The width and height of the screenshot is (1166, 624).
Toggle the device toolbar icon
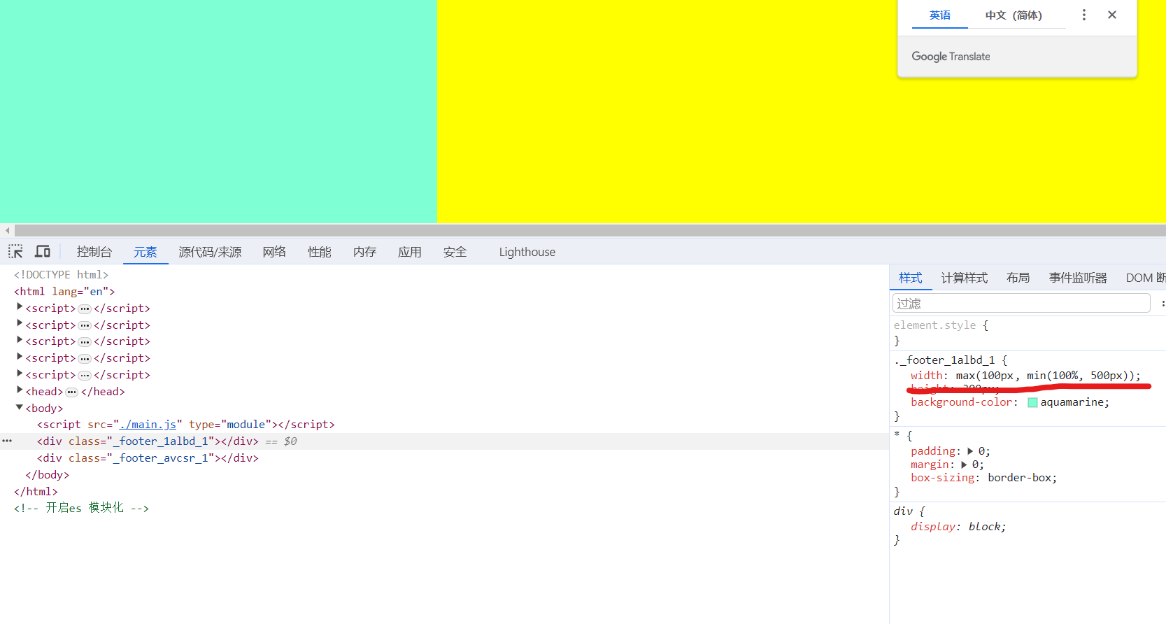pyautogui.click(x=43, y=252)
